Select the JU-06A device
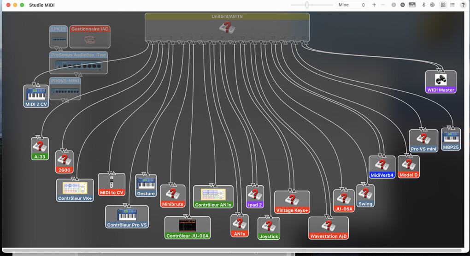This screenshot has width=470, height=256. pos(344,201)
